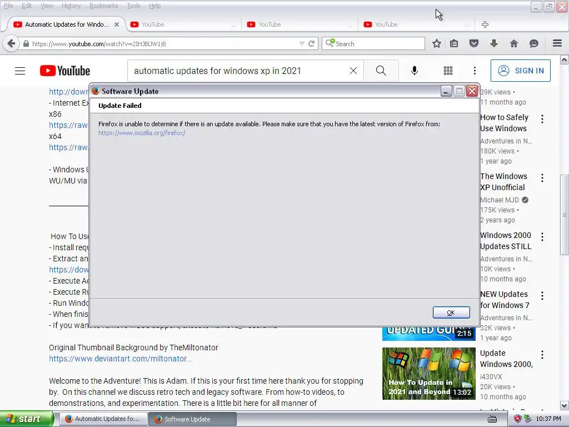Open The Windows XP Unofficial video title
Image resolution: width=569 pixels, height=427 pixels.
503,182
